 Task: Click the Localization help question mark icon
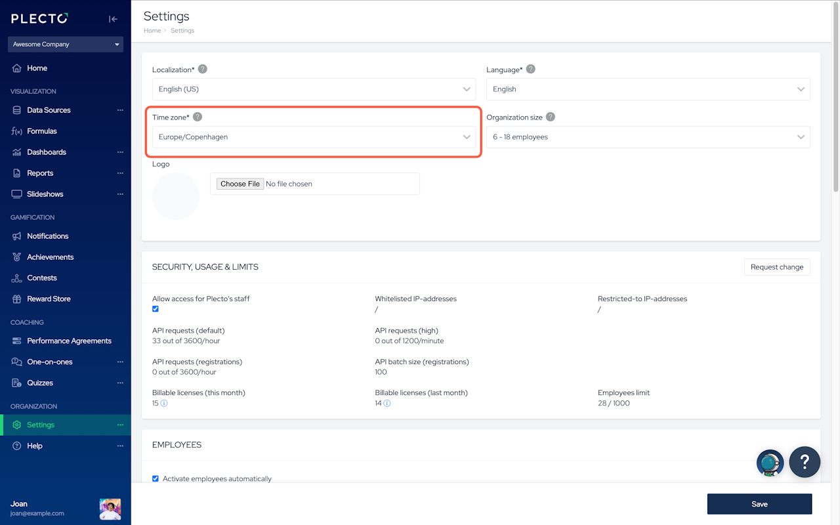203,69
